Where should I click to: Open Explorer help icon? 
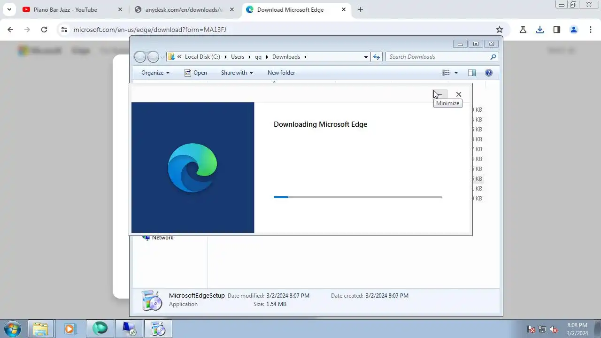pyautogui.click(x=489, y=73)
